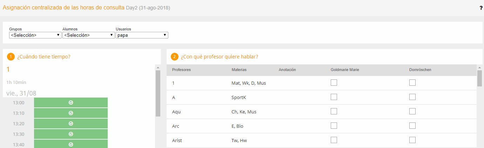Screen dimensions: 484x148
Task: Click the checkmark icon in 13:40 slot
Action: (71, 144)
